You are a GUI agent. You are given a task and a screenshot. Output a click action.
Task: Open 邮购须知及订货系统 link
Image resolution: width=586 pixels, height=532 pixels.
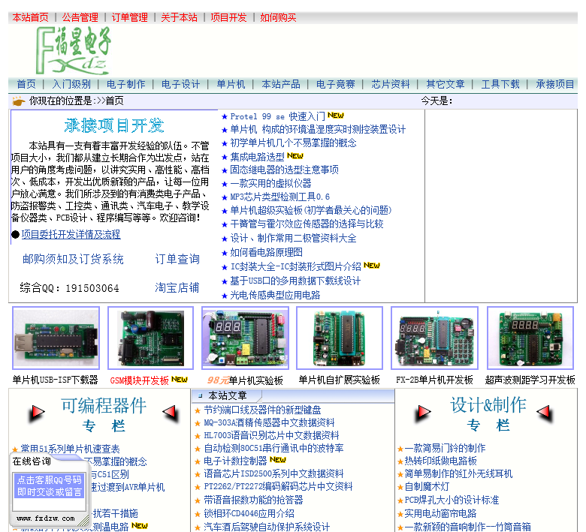(73, 259)
